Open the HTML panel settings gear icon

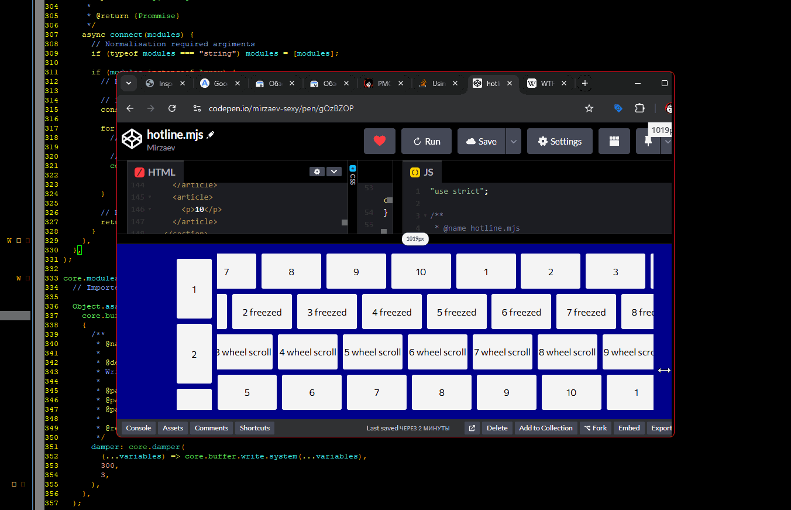317,171
